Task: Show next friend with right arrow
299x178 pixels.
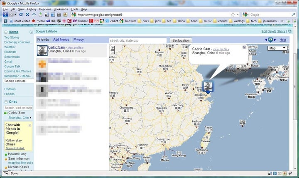Action: click(x=275, y=40)
